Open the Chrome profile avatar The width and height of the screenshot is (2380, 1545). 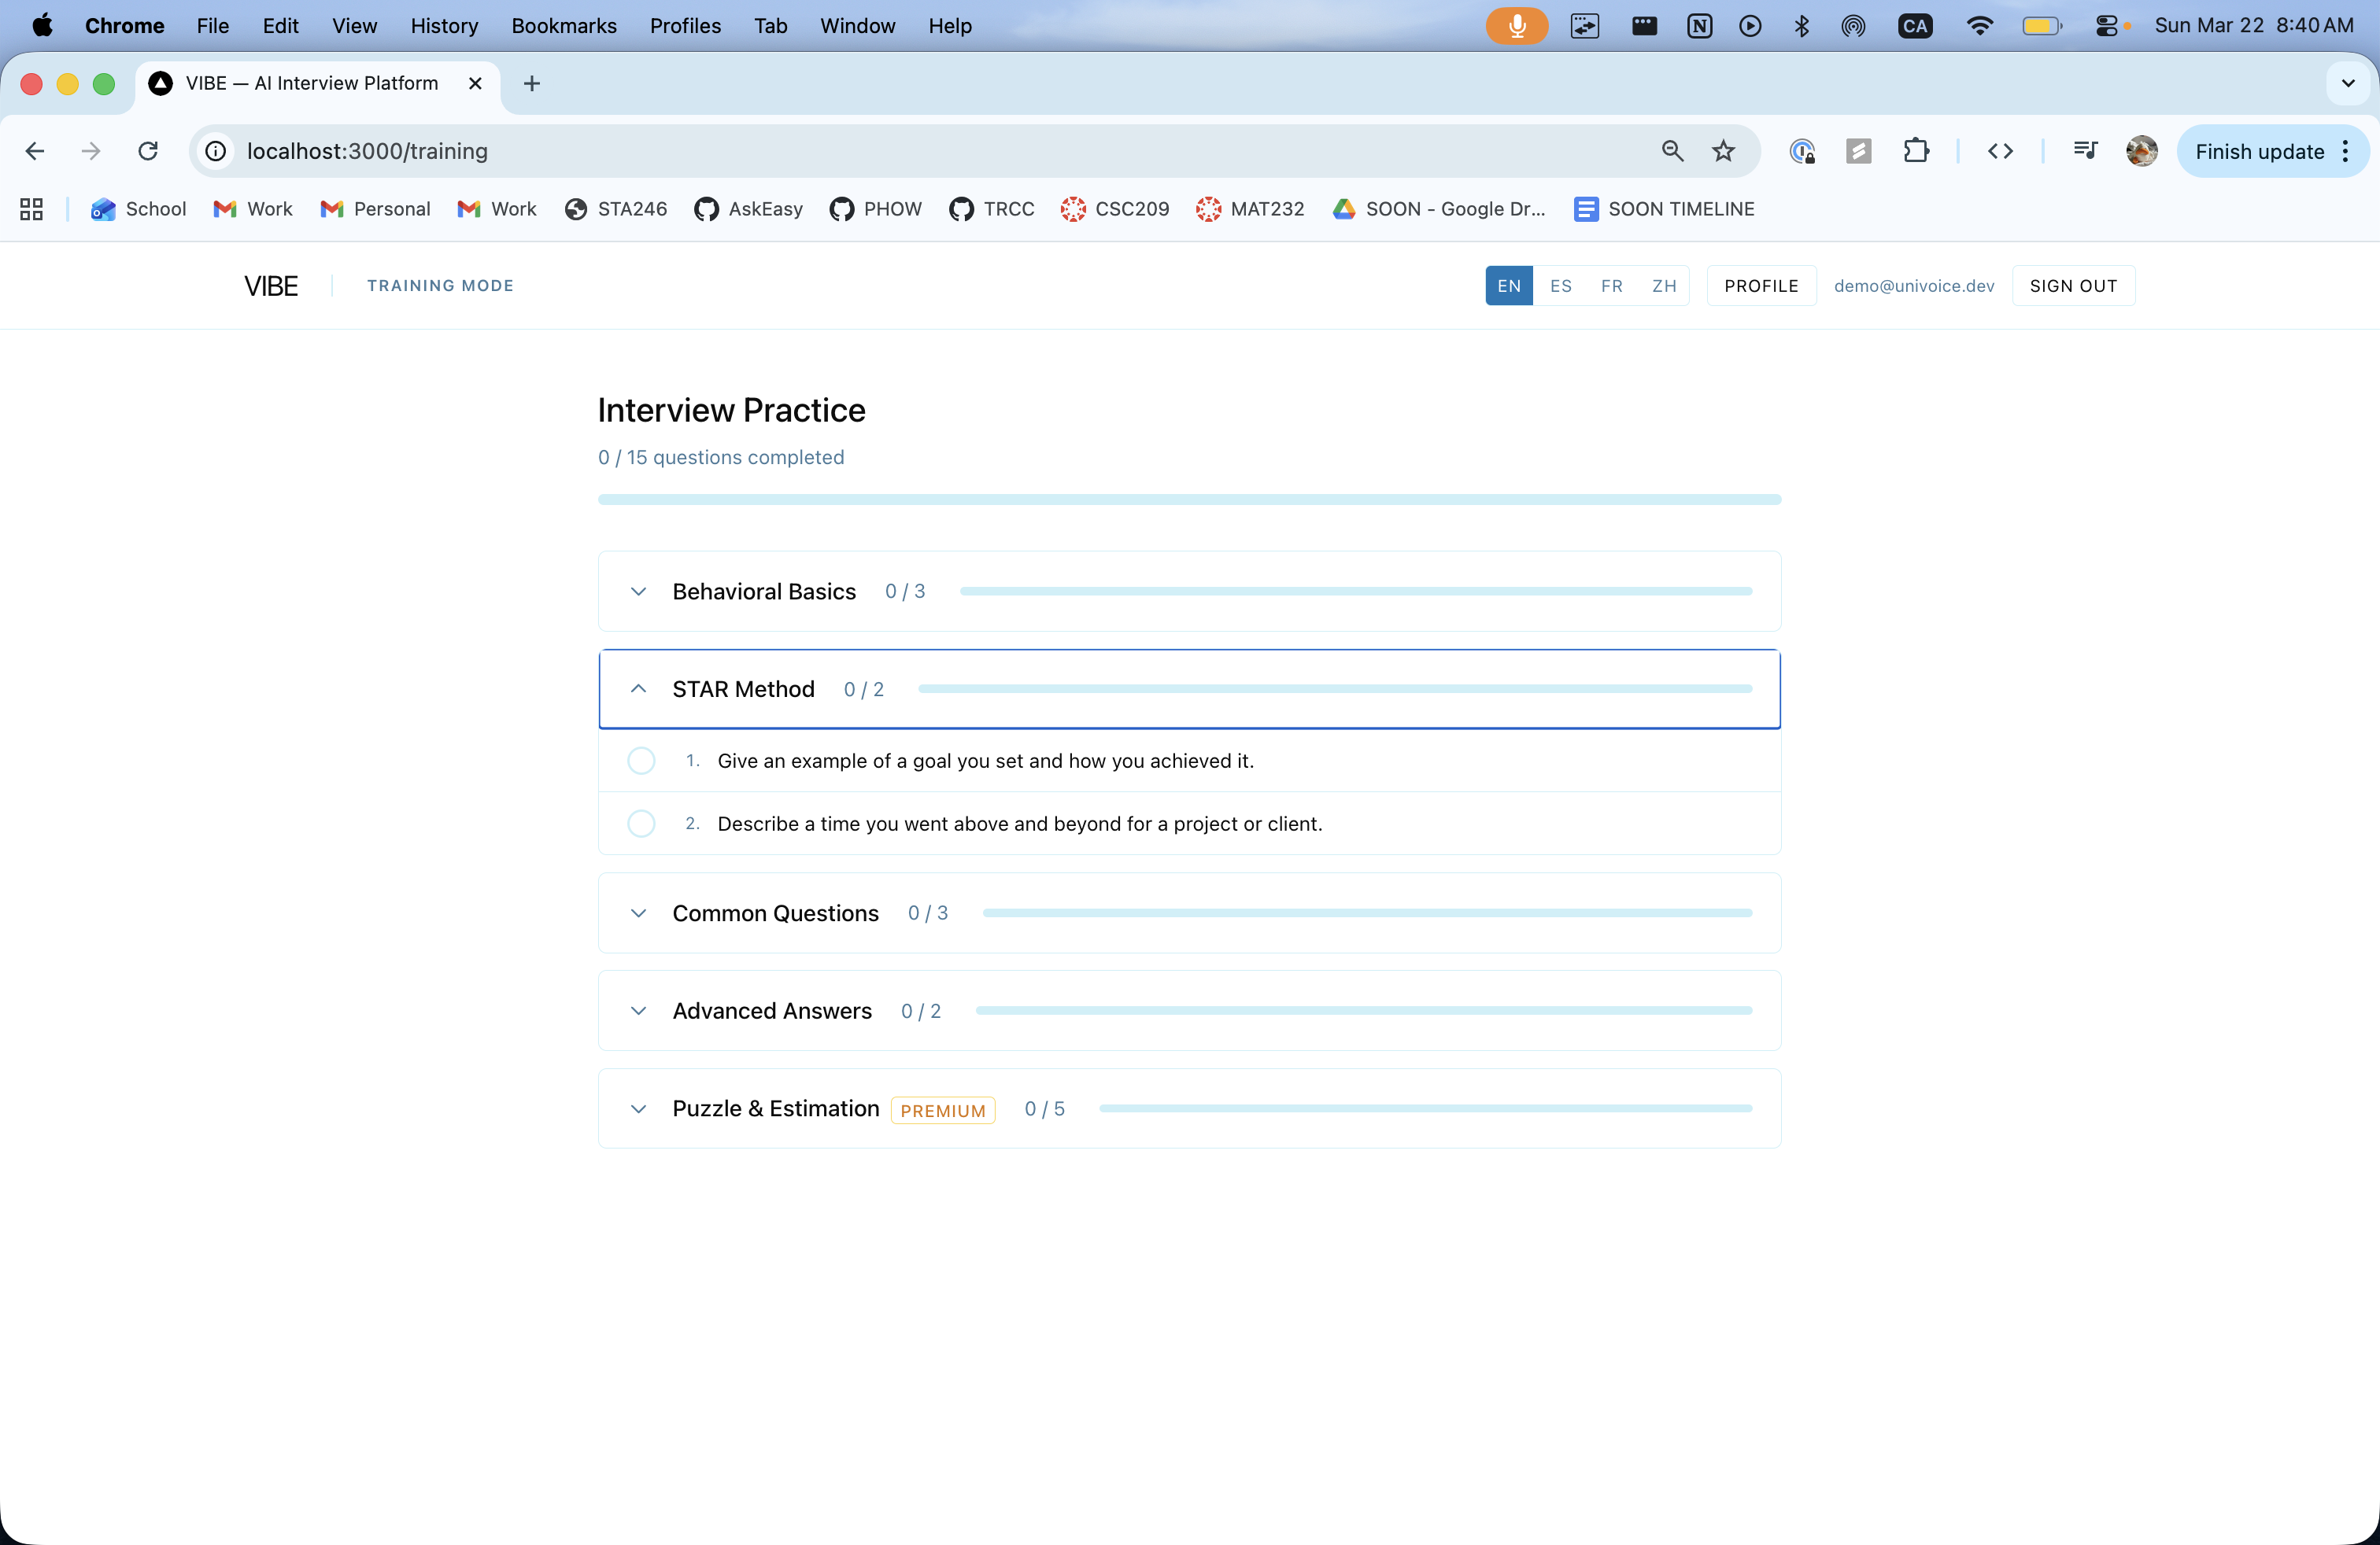click(2141, 151)
